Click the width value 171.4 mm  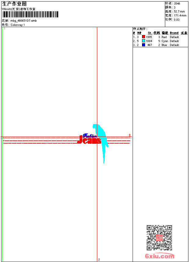point(180,16)
